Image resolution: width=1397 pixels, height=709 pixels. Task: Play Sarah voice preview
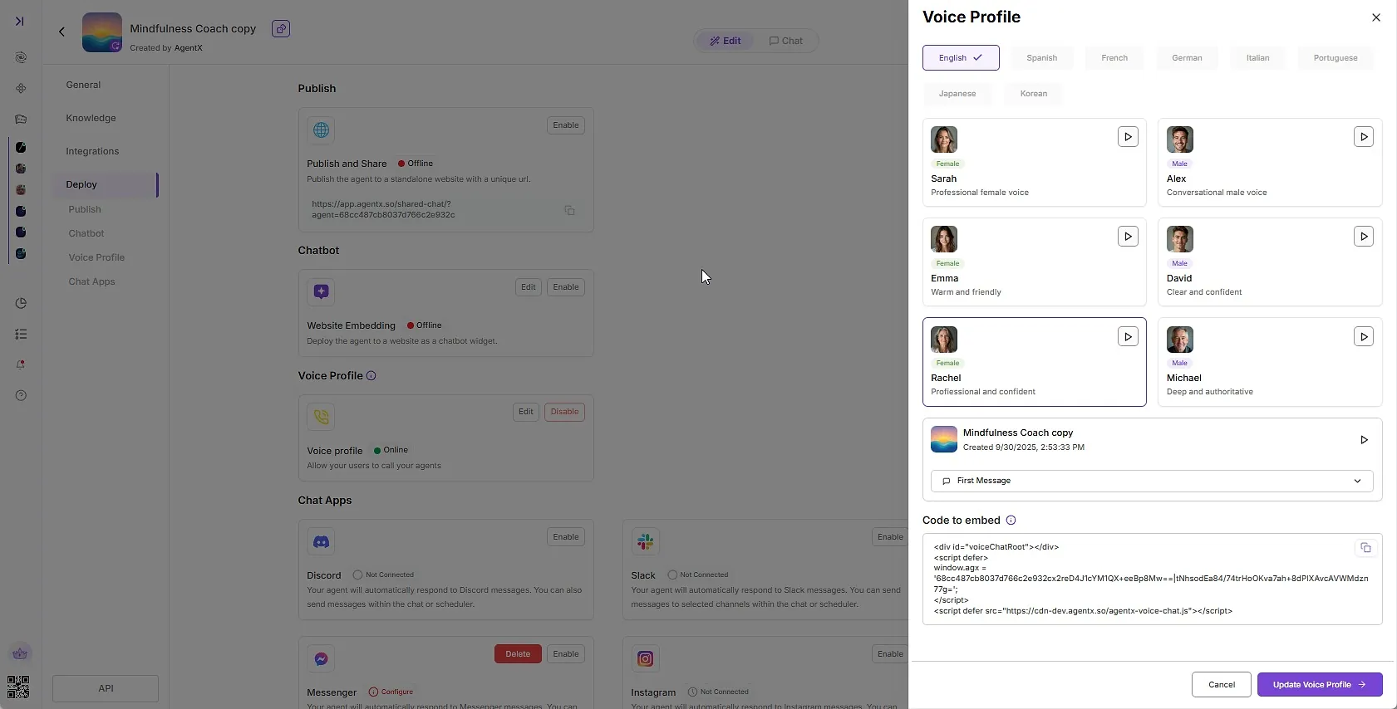1128,137
